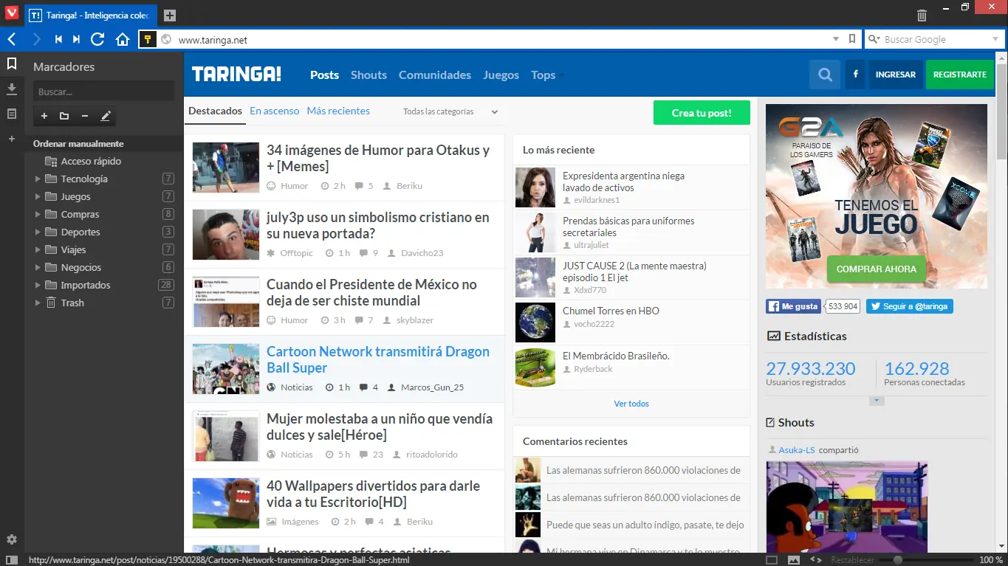Open Vivaldi settings gear icon
This screenshot has height=566, width=1008.
12,539
